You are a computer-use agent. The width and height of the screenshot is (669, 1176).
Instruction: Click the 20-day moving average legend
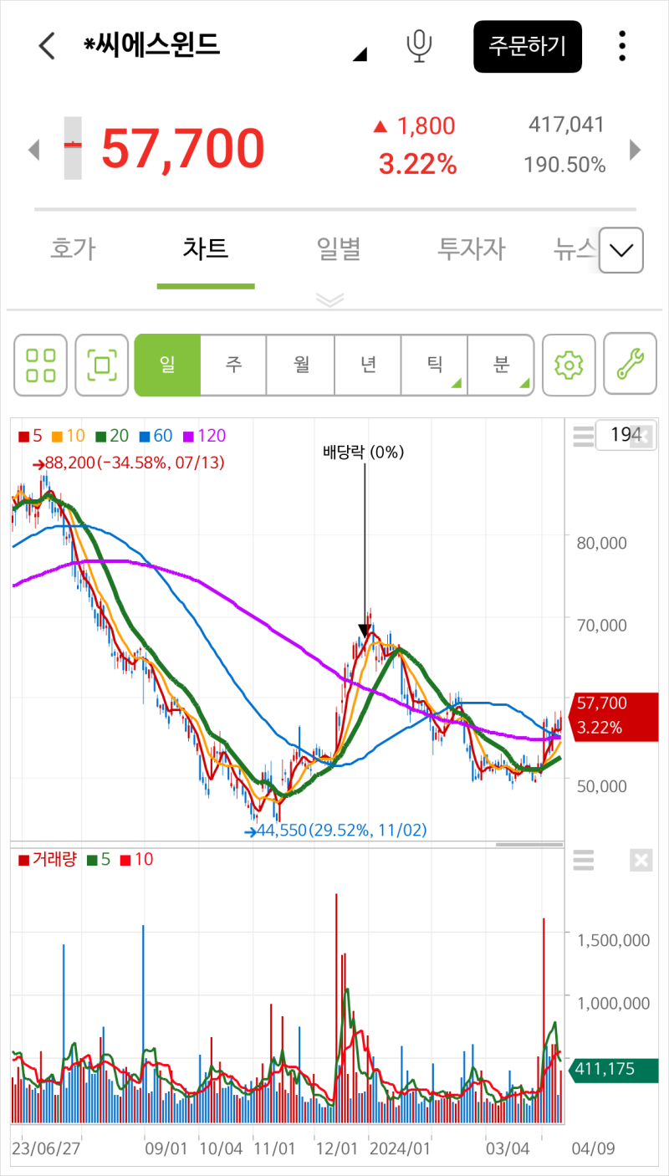point(112,436)
